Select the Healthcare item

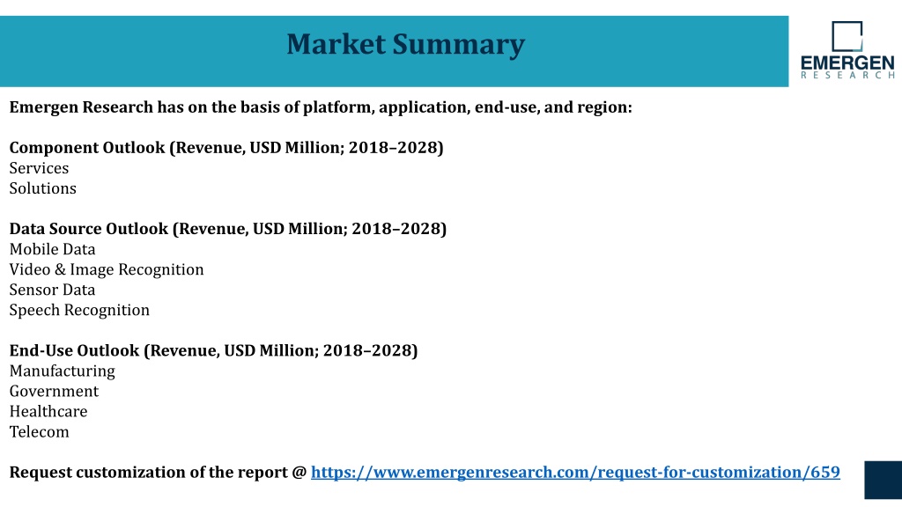point(48,412)
